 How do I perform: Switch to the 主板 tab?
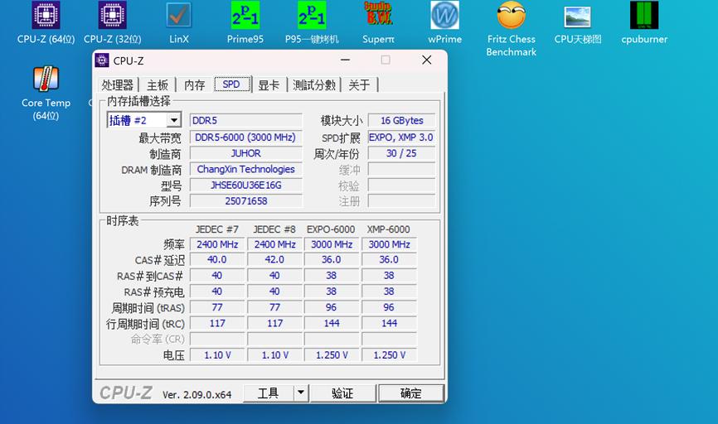pyautogui.click(x=157, y=84)
